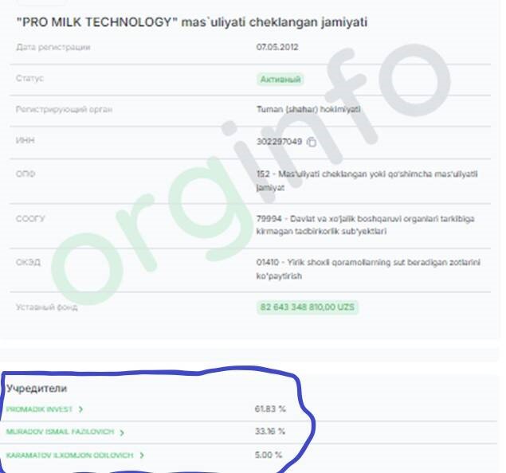The image size is (506, 473).
Task: Open MURADOV ISMAIL FAZILOVICH founder page
Action: [x=60, y=432]
